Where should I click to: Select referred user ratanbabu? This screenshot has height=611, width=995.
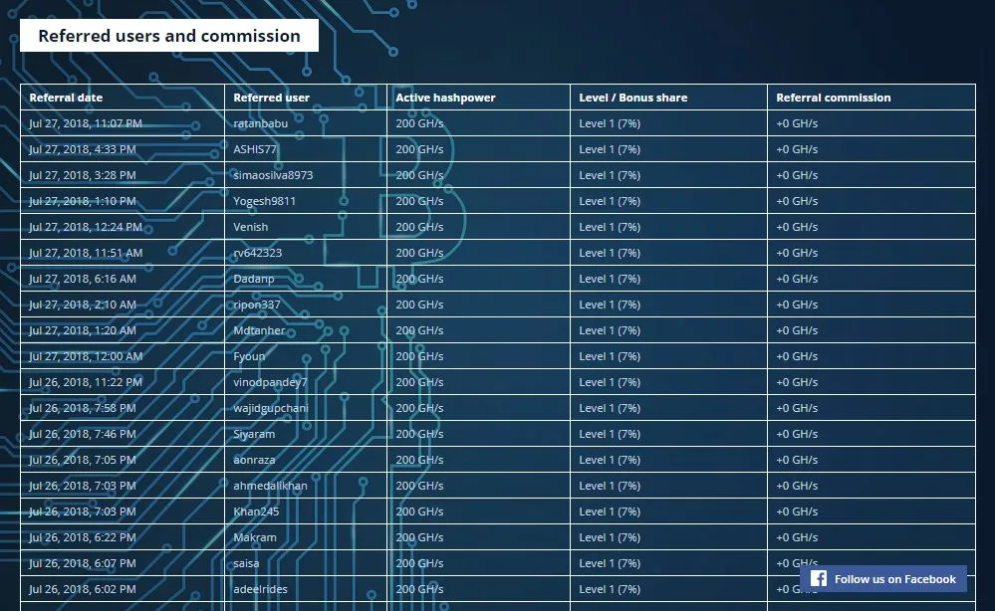(x=260, y=123)
